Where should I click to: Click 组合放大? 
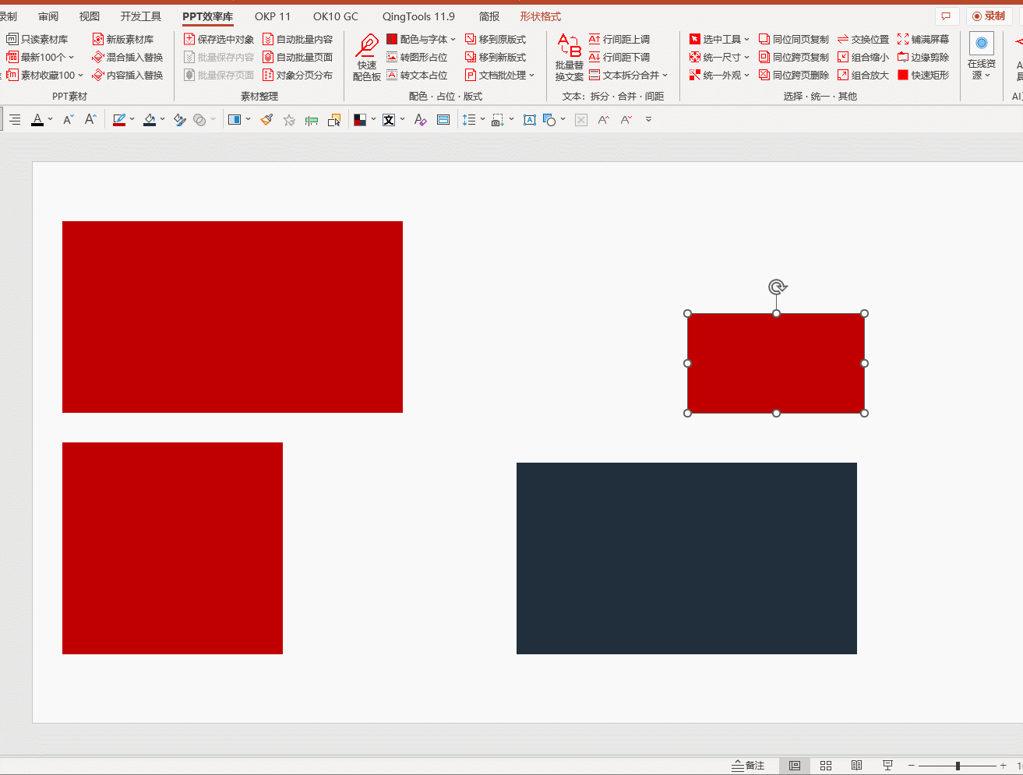(863, 75)
